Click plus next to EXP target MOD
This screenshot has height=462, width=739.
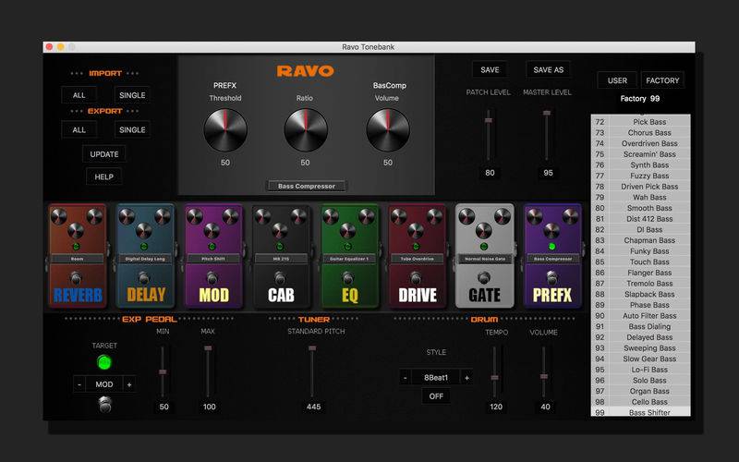(129, 384)
